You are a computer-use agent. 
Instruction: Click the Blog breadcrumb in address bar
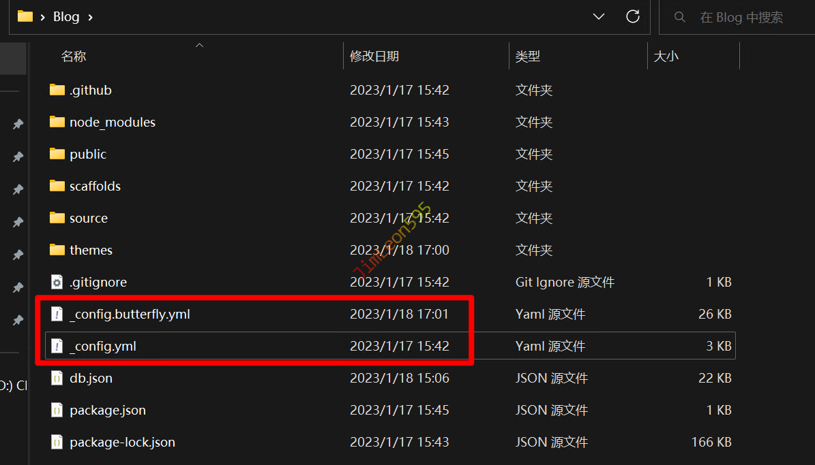[x=66, y=17]
